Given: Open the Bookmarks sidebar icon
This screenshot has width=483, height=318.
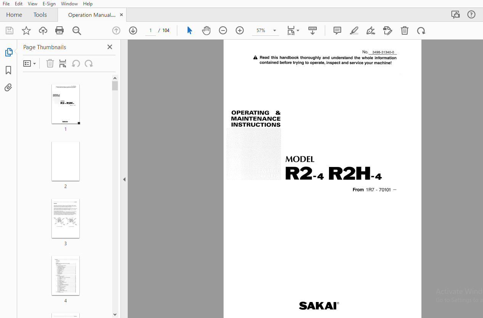Looking at the screenshot, I should pos(8,70).
